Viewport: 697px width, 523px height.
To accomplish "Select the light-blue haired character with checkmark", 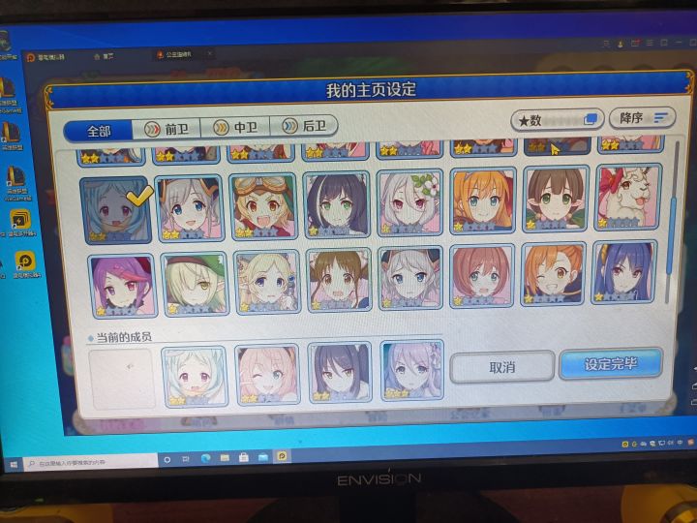I will tap(115, 210).
